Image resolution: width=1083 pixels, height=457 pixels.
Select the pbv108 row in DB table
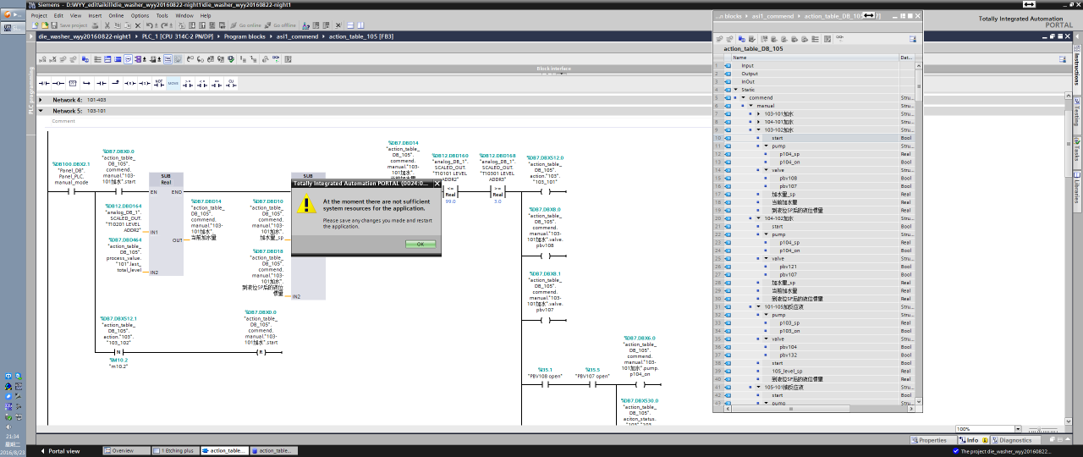[813, 178]
